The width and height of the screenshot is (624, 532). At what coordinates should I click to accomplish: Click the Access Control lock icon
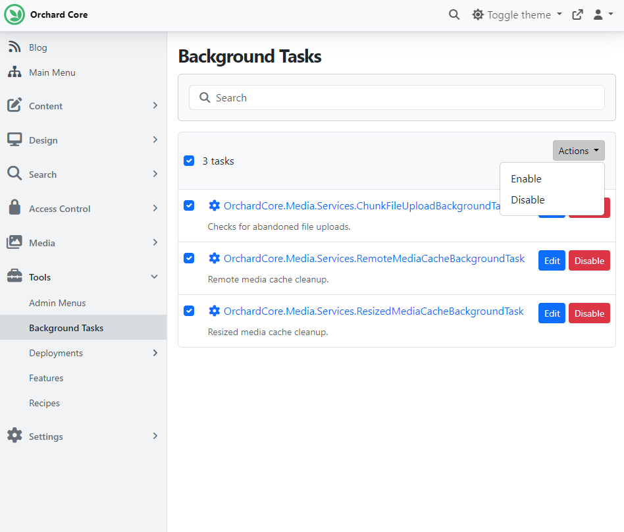14,207
